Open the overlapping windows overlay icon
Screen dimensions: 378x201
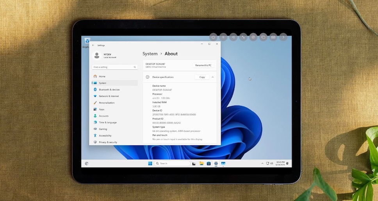tap(263, 37)
